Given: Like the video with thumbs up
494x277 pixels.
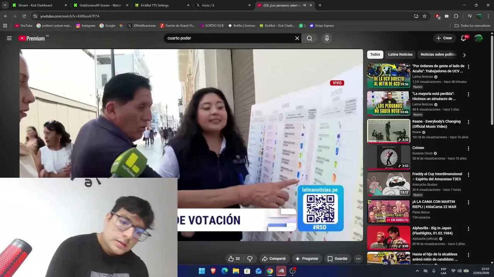Looking at the screenshot, I should click(234, 259).
